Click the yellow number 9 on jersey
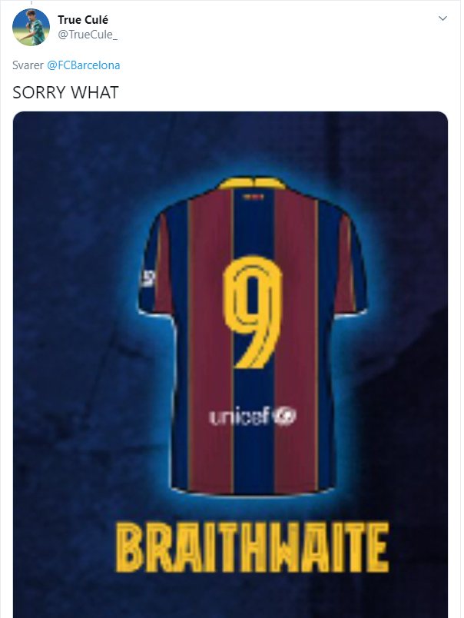This screenshot has width=464, height=618. [x=253, y=312]
